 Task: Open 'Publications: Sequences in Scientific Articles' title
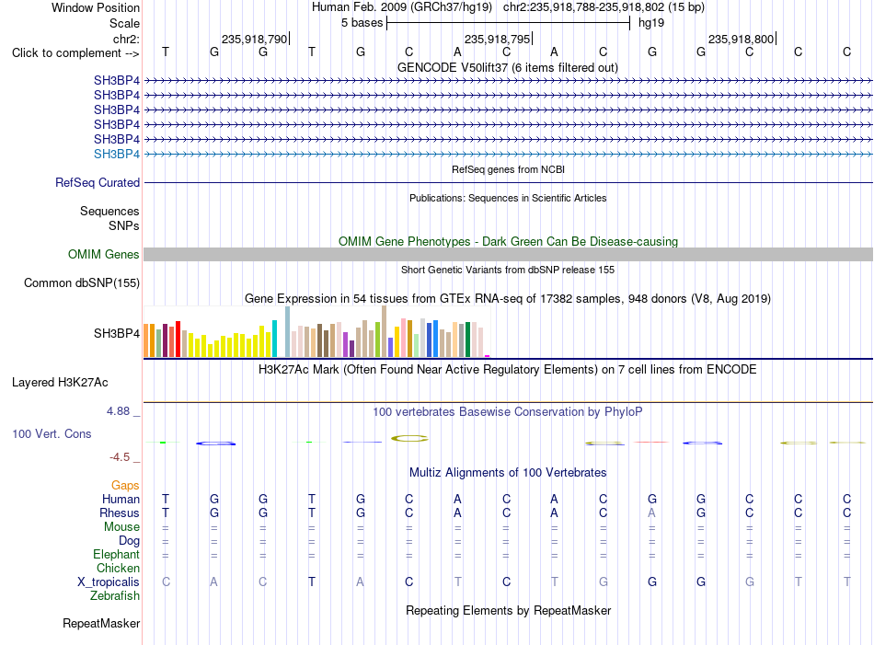point(508,198)
